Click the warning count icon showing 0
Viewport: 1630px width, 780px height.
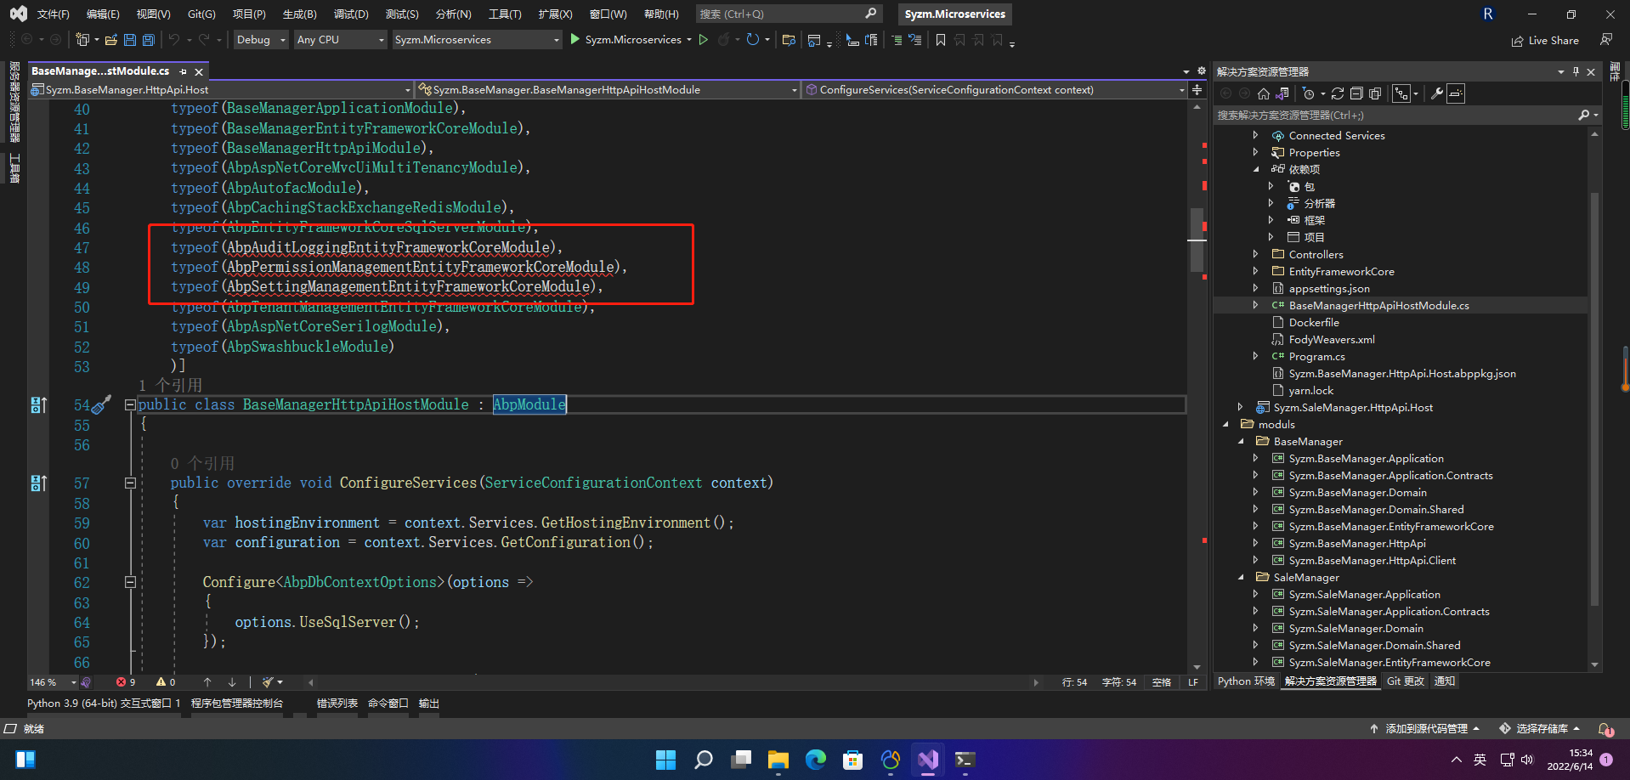click(x=161, y=682)
